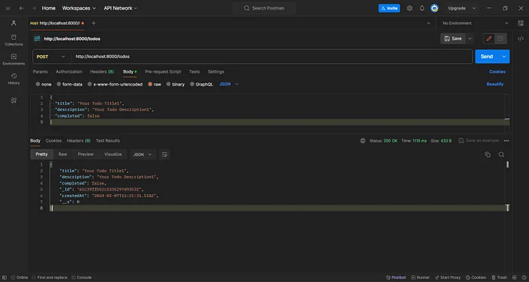Open Postbot in the status bar
Viewport: 529px width, 282px height.
click(396, 278)
